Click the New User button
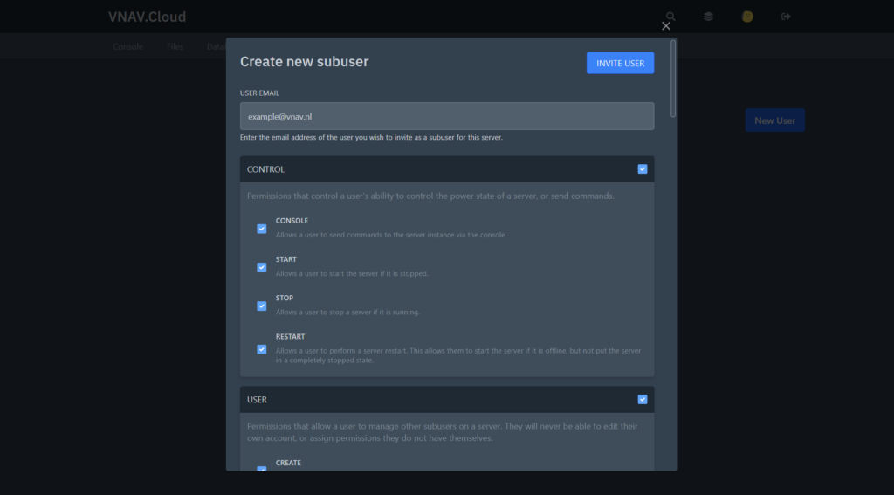Viewport: 894px width, 495px height. click(774, 120)
